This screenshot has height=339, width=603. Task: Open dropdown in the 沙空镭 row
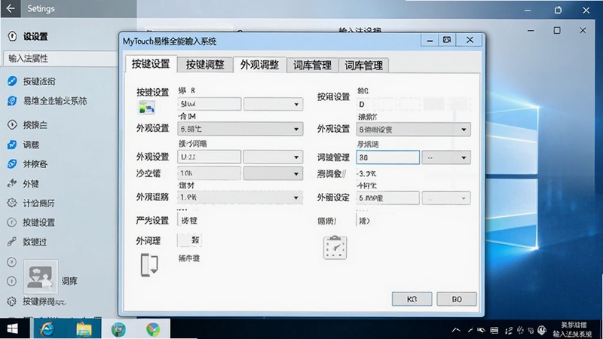pyautogui.click(x=273, y=173)
